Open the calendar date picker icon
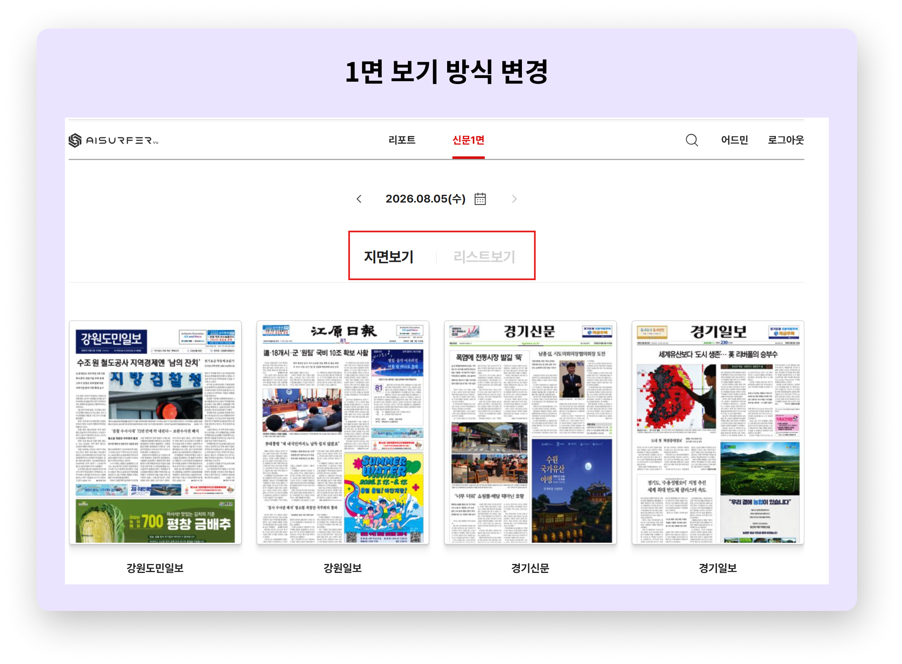The width and height of the screenshot is (902, 664). [x=480, y=199]
